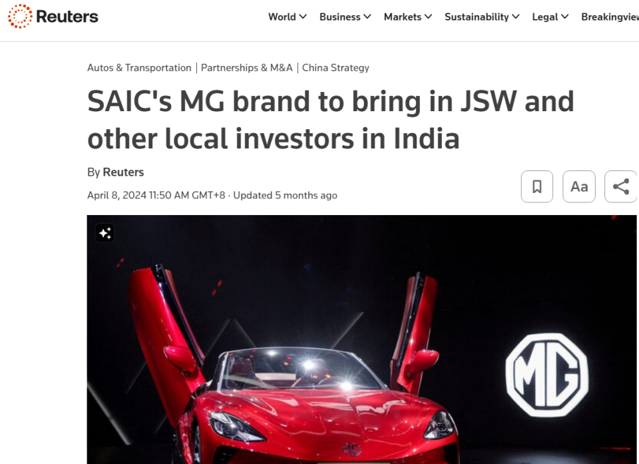This screenshot has width=639, height=464.
Task: Expand the Markets dropdown chevron
Action: [428, 17]
